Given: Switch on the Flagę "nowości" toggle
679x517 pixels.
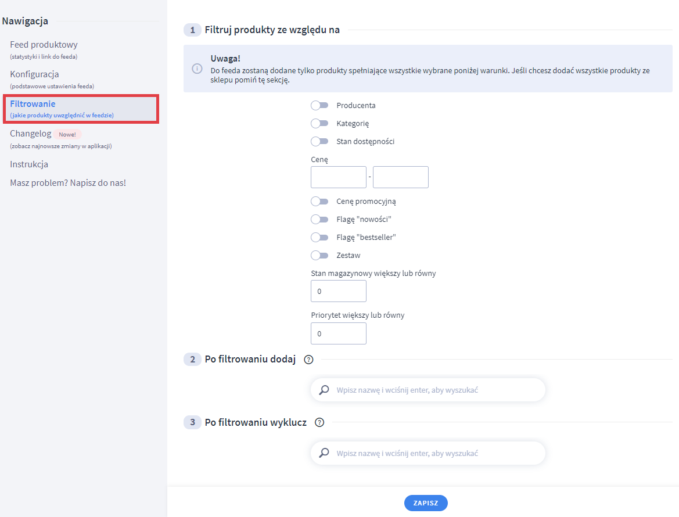Looking at the screenshot, I should tap(319, 220).
